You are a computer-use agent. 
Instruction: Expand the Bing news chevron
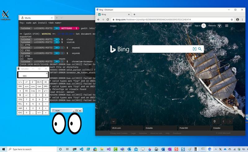click(x=114, y=121)
